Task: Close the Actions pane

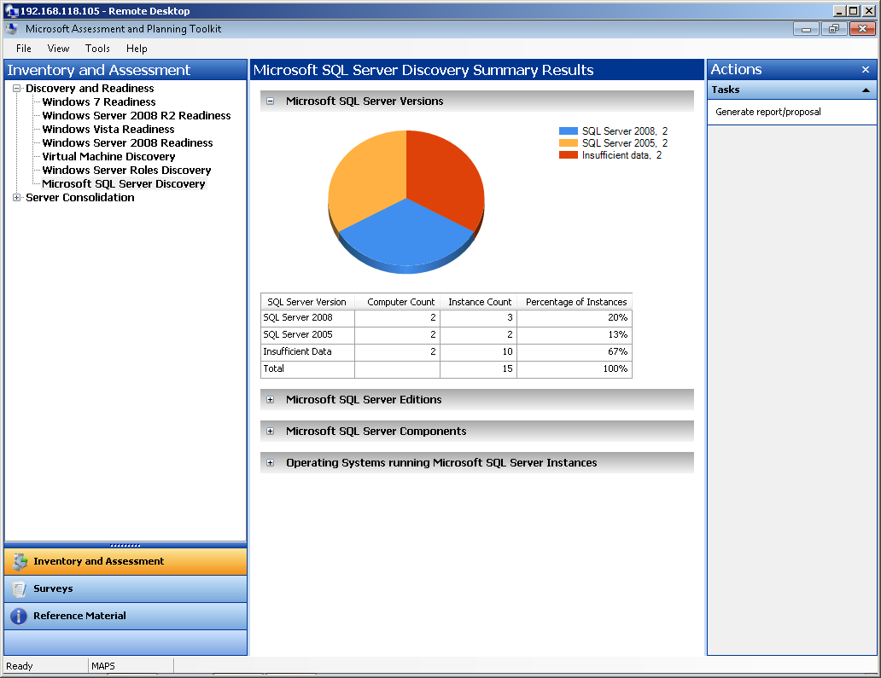Action: tap(866, 70)
